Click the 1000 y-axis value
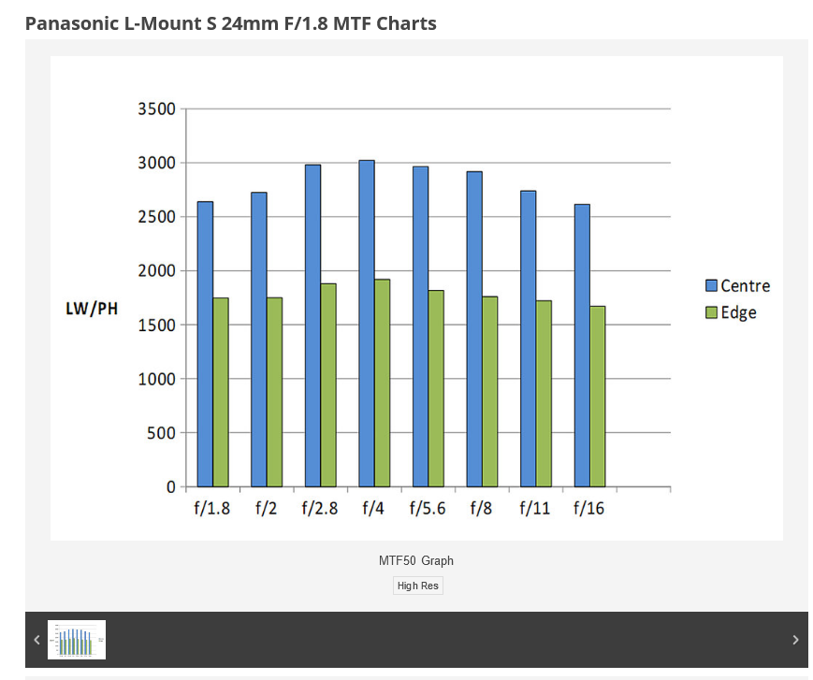The width and height of the screenshot is (813, 680). pos(156,379)
